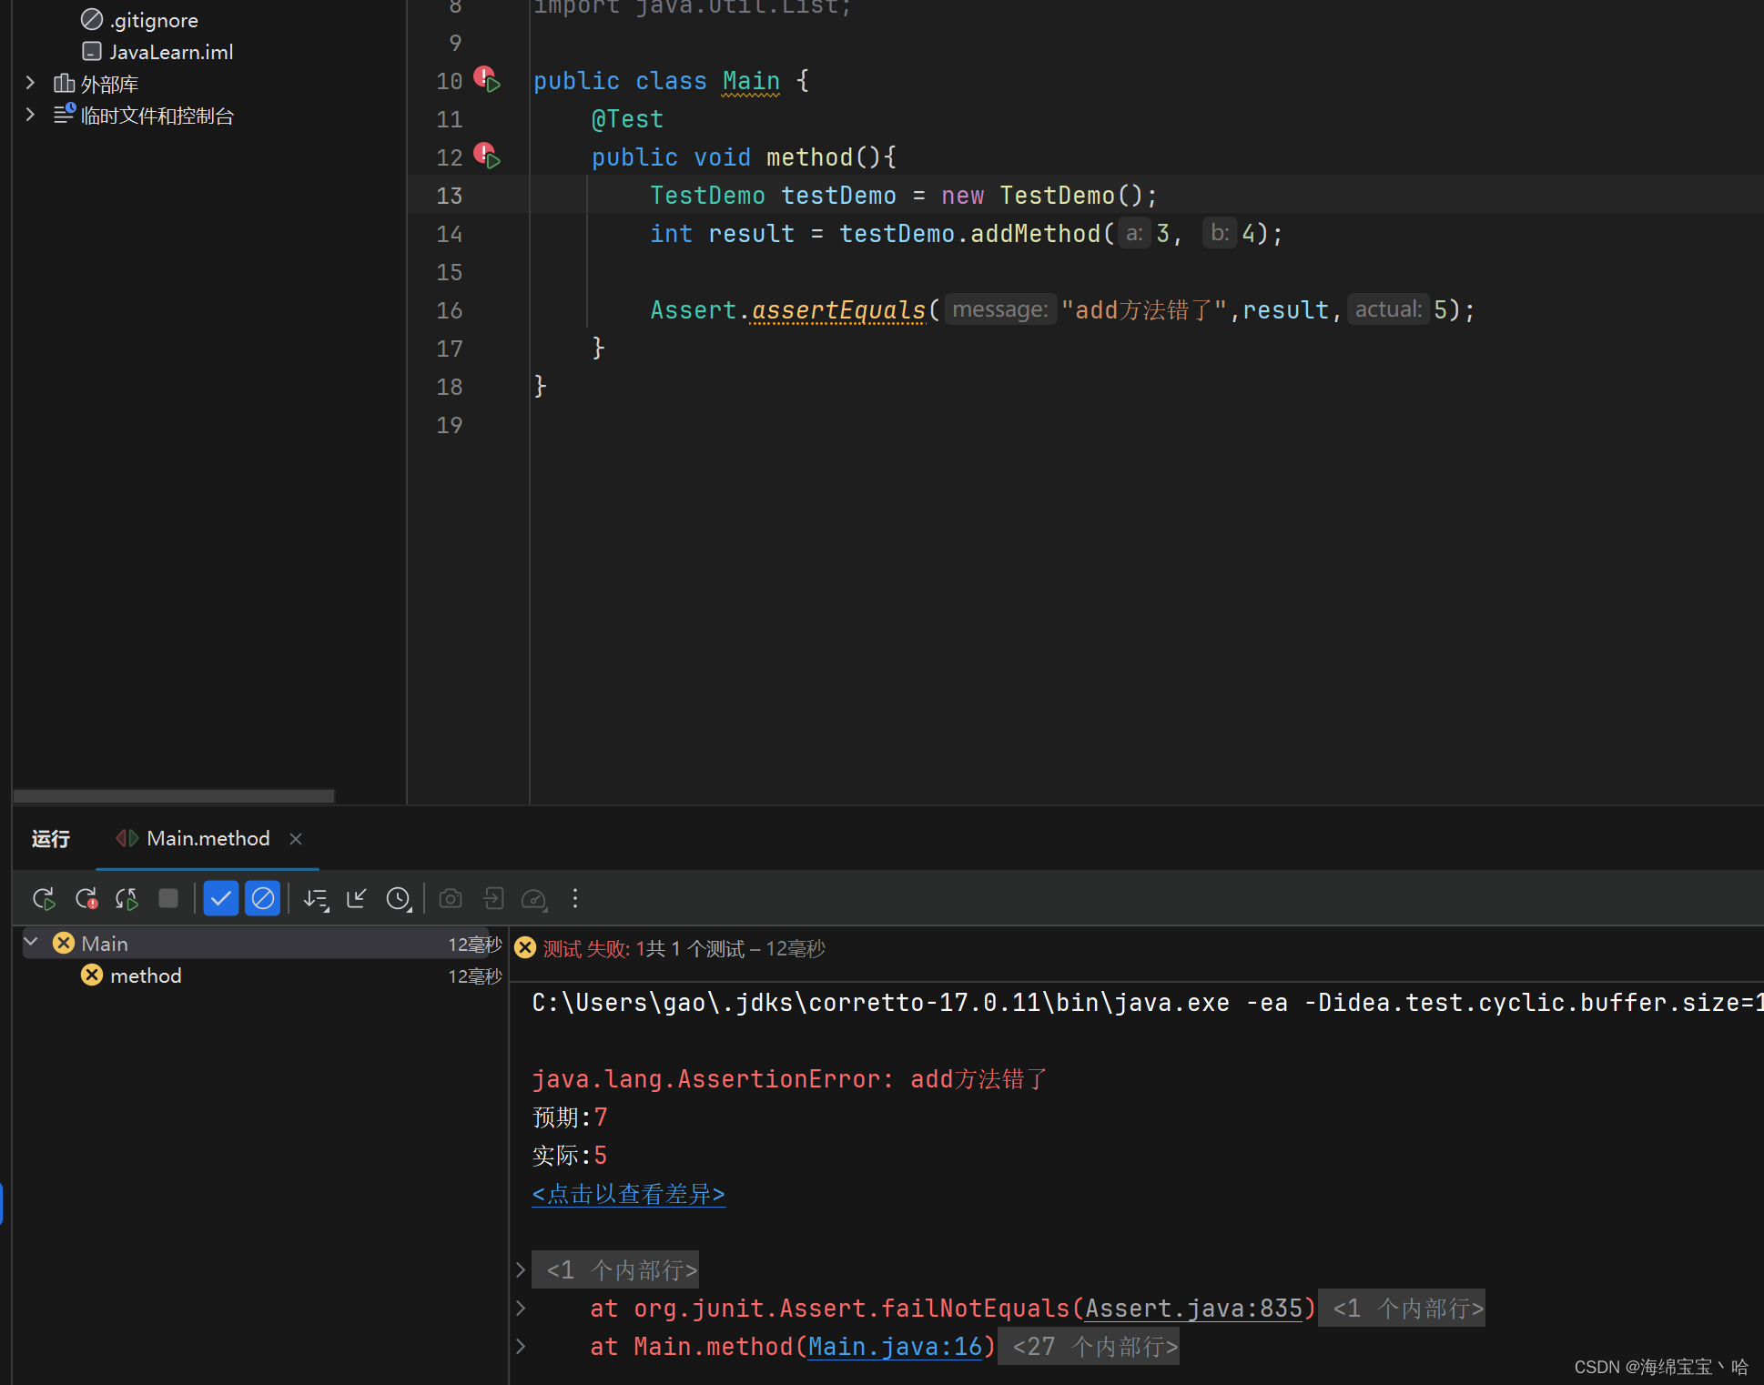Click the collapse all tests icon

pyautogui.click(x=357, y=899)
